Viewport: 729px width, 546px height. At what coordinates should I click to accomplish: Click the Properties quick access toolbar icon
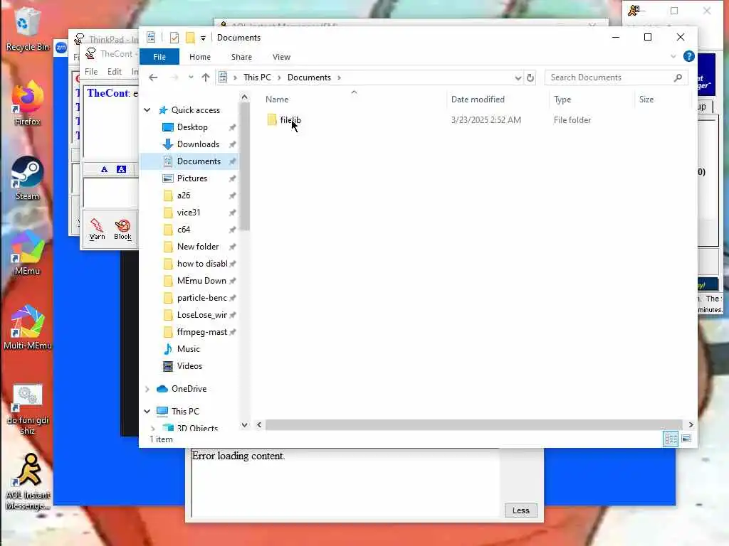pos(174,38)
